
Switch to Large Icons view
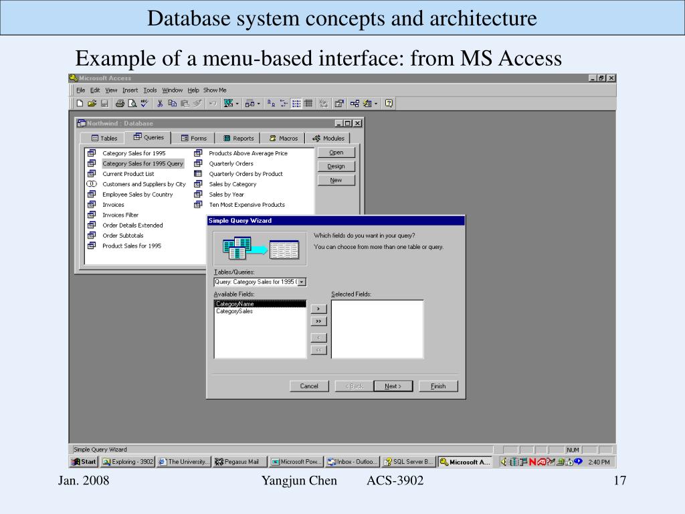coord(271,104)
